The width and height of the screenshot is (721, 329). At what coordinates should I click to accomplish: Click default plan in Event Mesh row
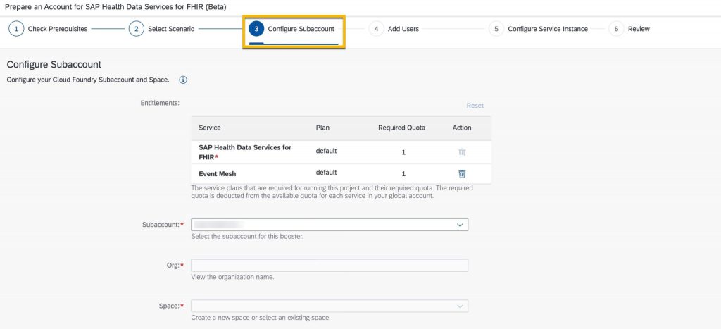(x=326, y=173)
